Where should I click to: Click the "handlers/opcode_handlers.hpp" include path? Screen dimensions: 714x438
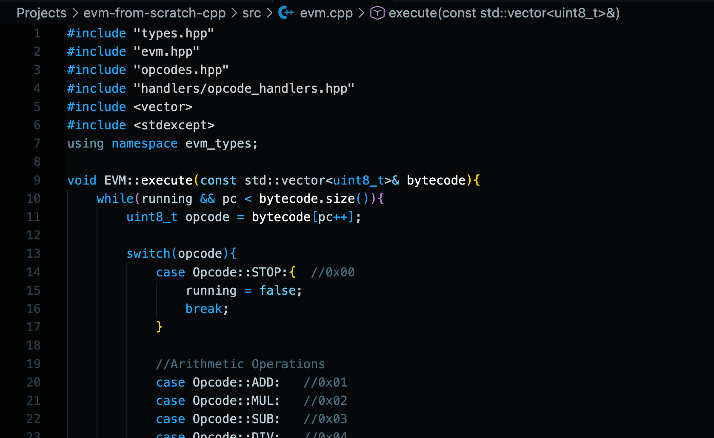click(x=244, y=88)
